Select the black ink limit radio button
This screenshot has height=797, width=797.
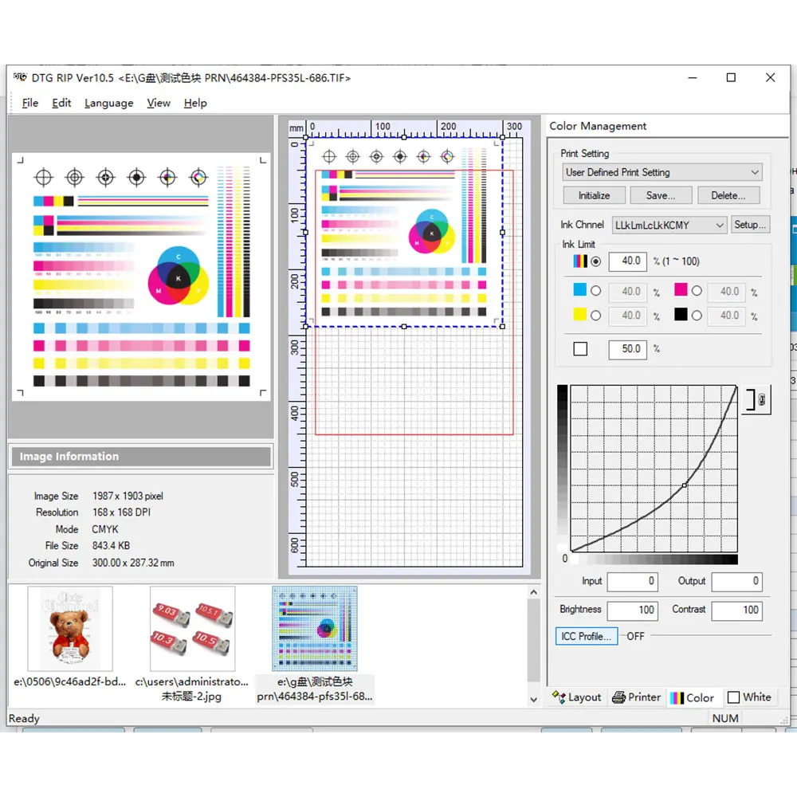click(697, 316)
